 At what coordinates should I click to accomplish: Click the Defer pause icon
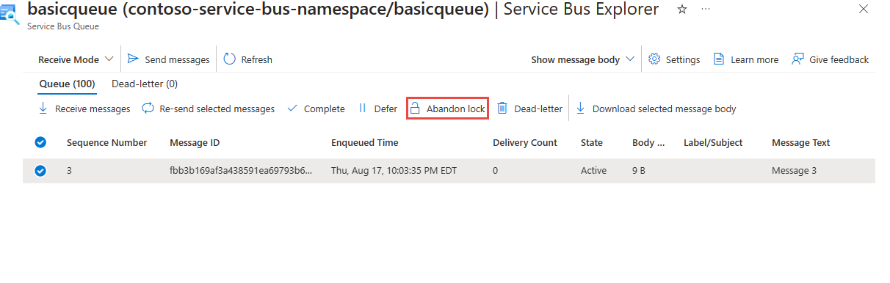click(x=362, y=109)
